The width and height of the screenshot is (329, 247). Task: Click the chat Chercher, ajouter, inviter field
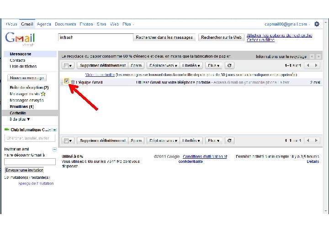30,138
